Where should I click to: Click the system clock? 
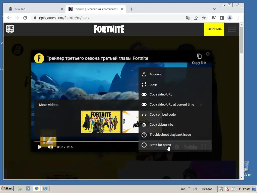point(244,189)
